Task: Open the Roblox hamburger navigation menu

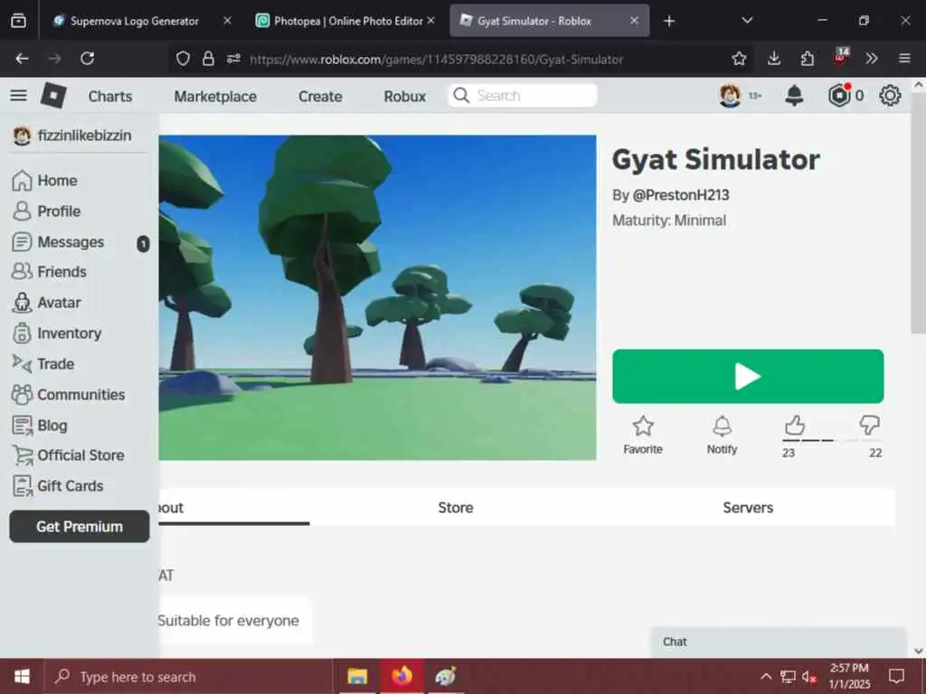Action: pyautogui.click(x=18, y=95)
